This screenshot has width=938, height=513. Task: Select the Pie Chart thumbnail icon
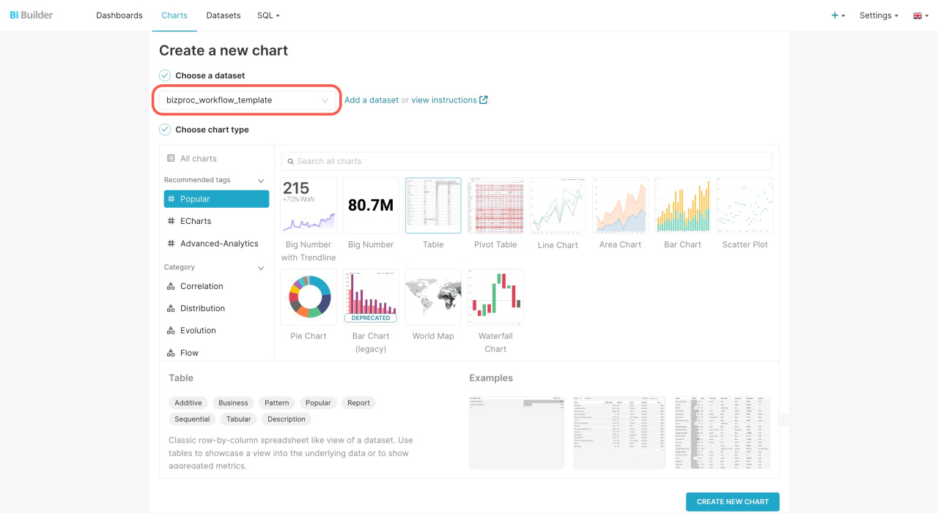click(309, 297)
